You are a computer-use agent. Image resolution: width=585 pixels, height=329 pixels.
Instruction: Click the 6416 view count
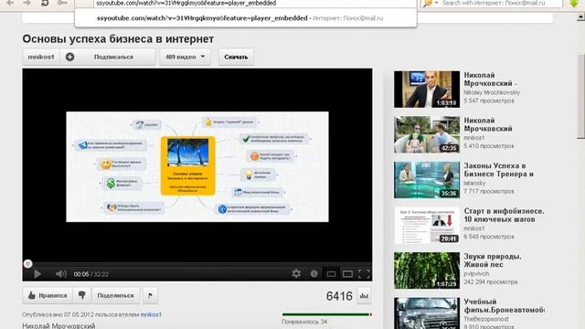click(x=339, y=296)
